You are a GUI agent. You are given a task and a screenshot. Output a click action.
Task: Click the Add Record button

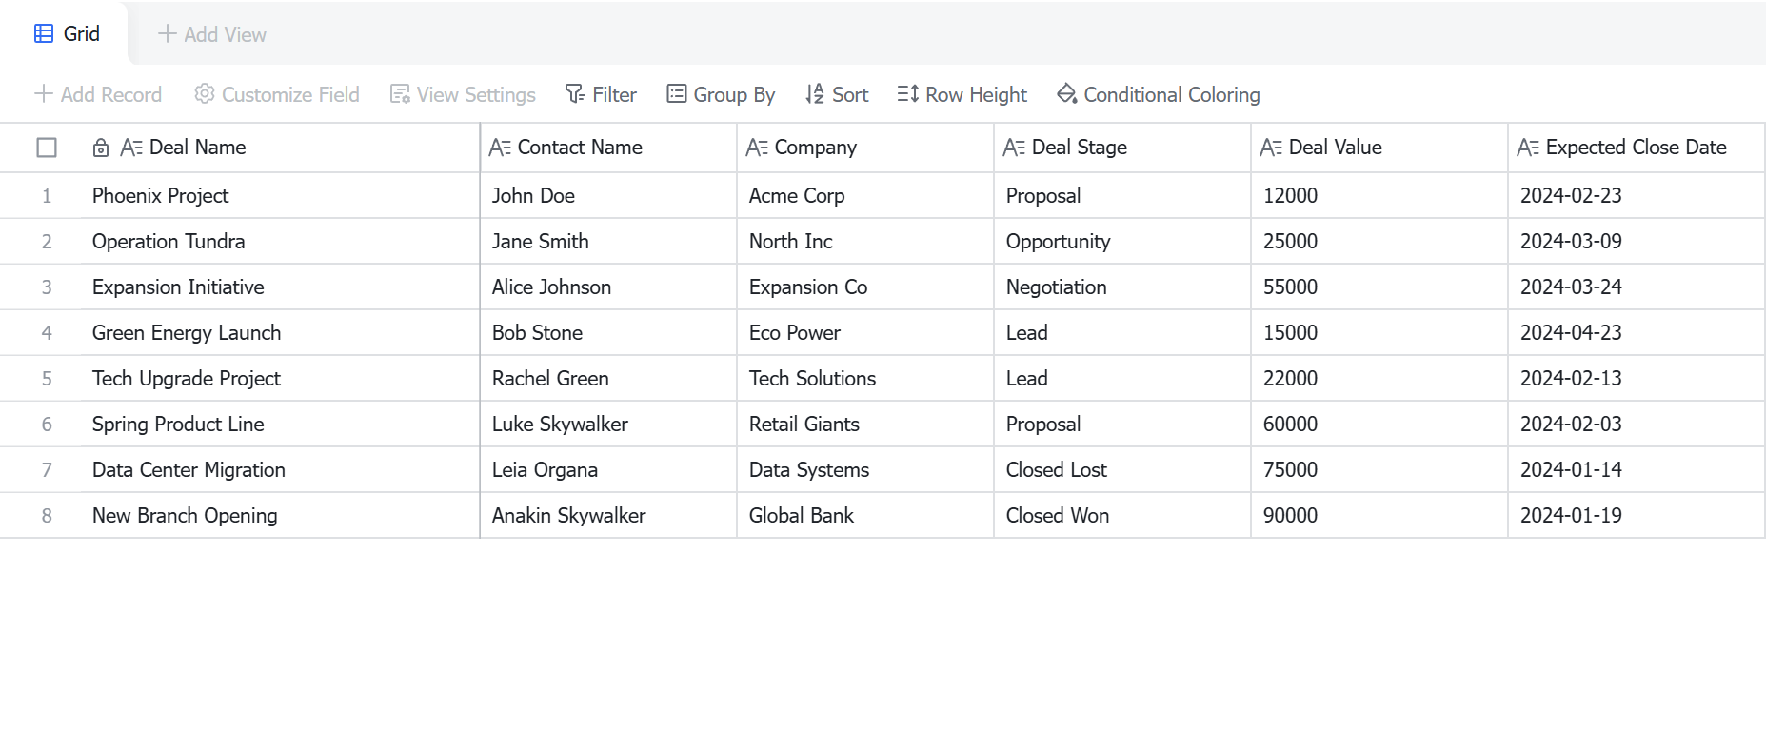click(x=98, y=94)
